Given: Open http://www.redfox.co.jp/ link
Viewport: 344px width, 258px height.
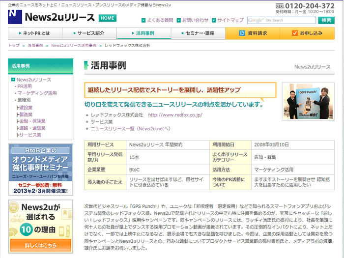Looking at the screenshot, I should [x=175, y=115].
